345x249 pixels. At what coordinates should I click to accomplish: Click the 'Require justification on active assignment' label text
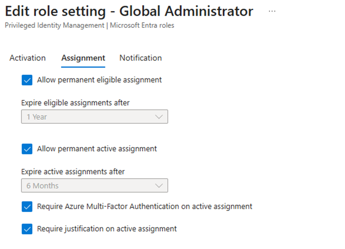(107, 229)
